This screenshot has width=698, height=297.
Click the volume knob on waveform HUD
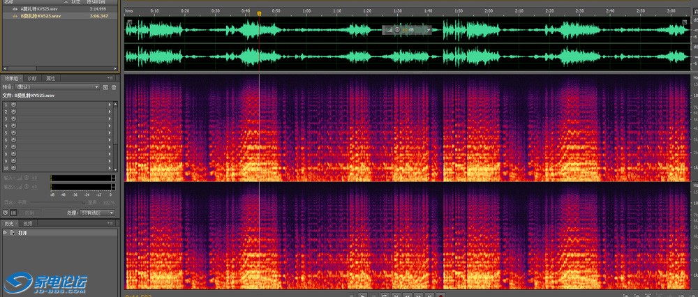click(397, 30)
